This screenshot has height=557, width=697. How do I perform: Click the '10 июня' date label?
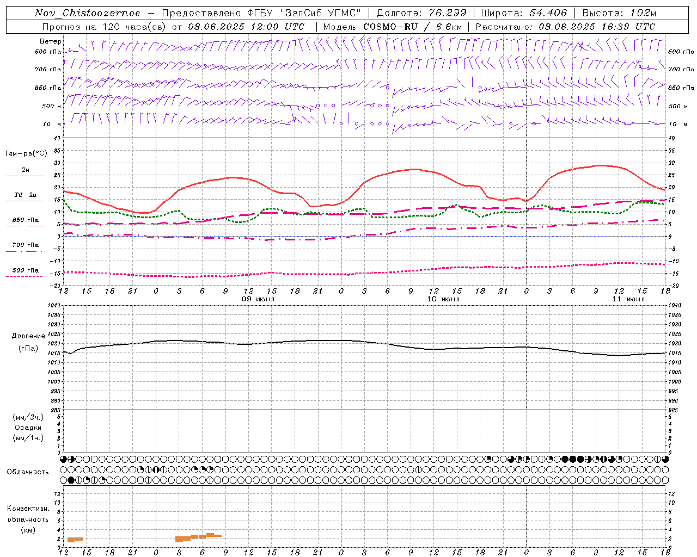pyautogui.click(x=443, y=299)
